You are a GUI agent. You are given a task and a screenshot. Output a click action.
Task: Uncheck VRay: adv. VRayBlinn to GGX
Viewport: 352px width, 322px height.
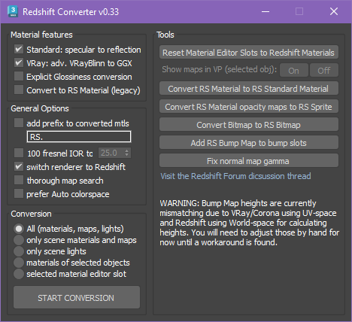19,63
